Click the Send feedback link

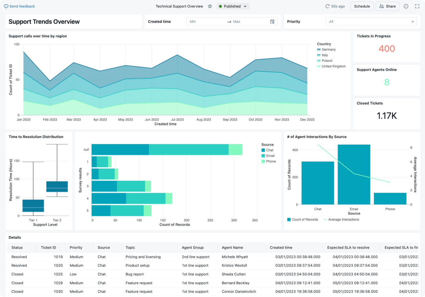22,6
